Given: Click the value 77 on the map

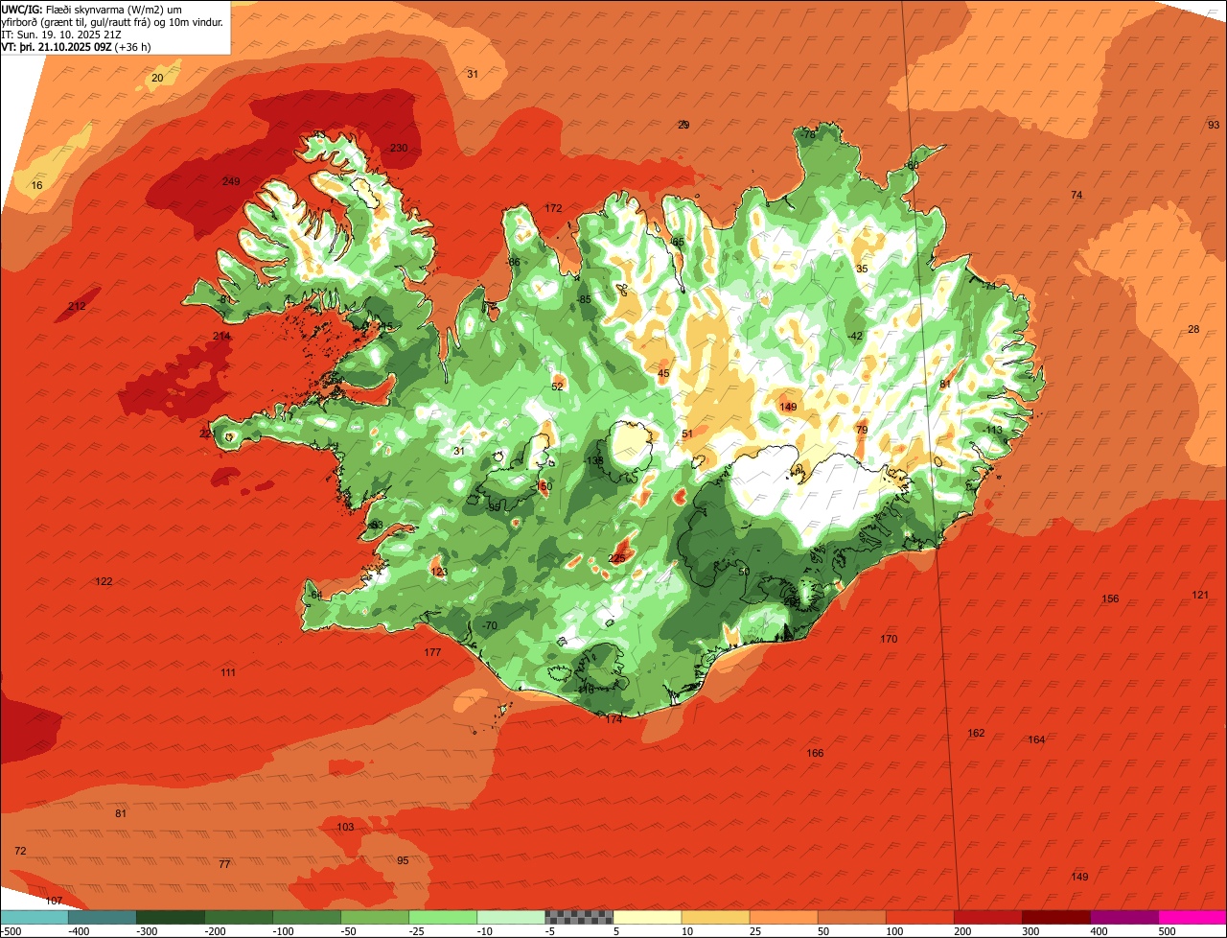Looking at the screenshot, I should pos(224,864).
